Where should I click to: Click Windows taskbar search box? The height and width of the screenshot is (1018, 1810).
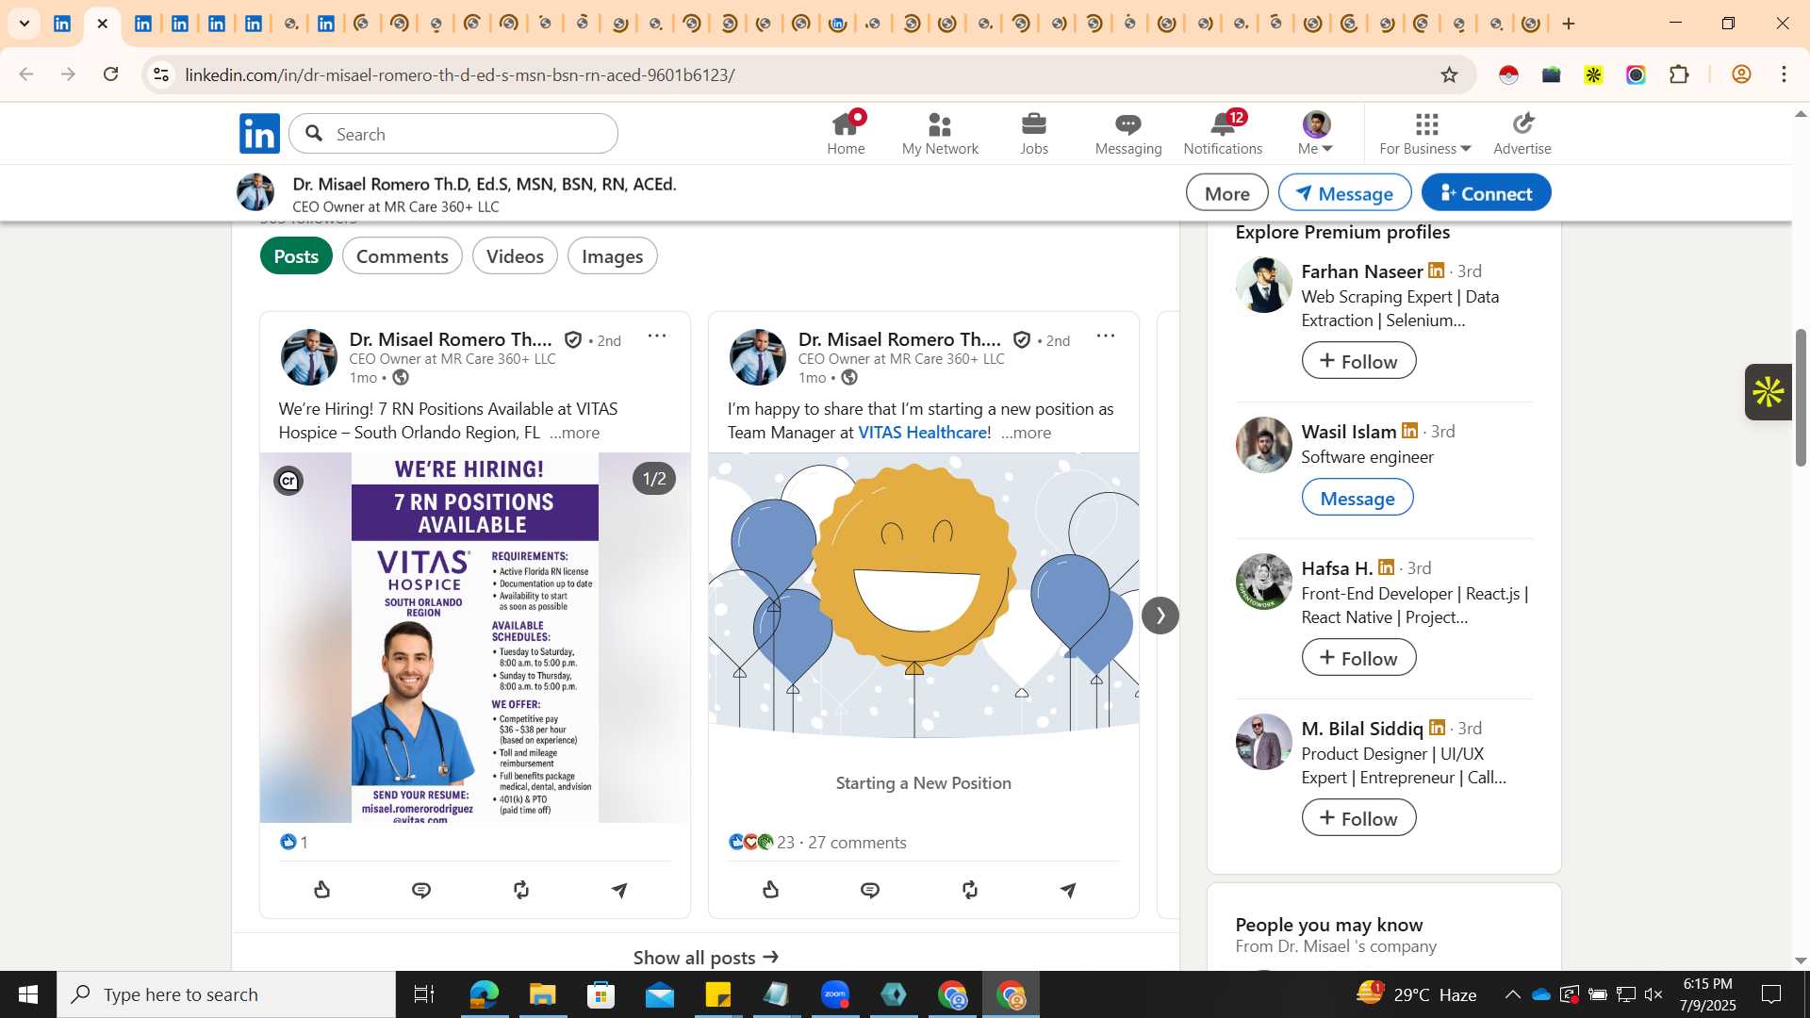click(x=226, y=994)
